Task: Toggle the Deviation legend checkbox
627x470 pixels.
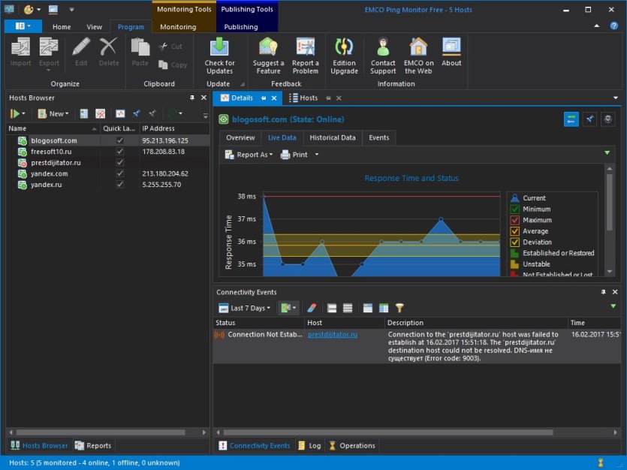Action: click(x=514, y=243)
